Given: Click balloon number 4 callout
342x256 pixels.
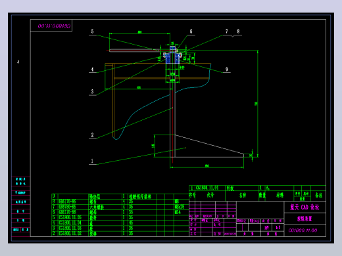Looking at the screenshot, I should coord(92,70).
